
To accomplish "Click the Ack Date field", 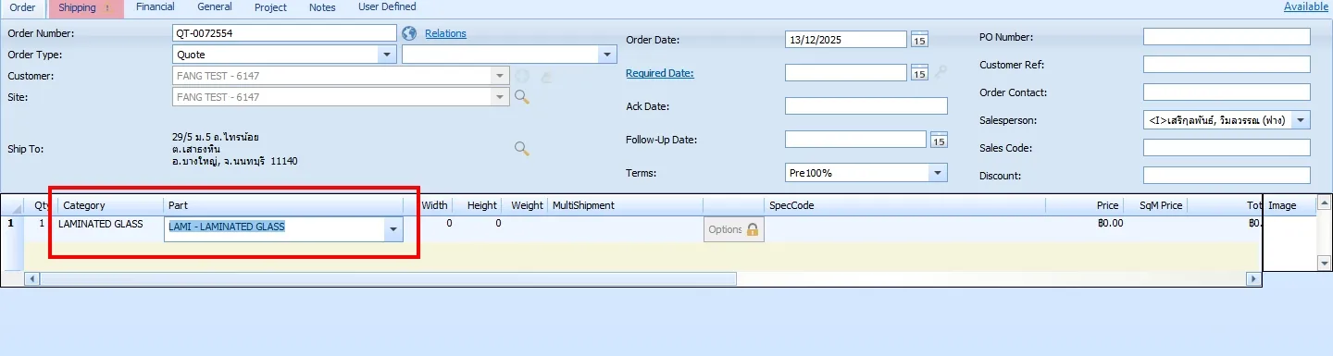I will 866,106.
